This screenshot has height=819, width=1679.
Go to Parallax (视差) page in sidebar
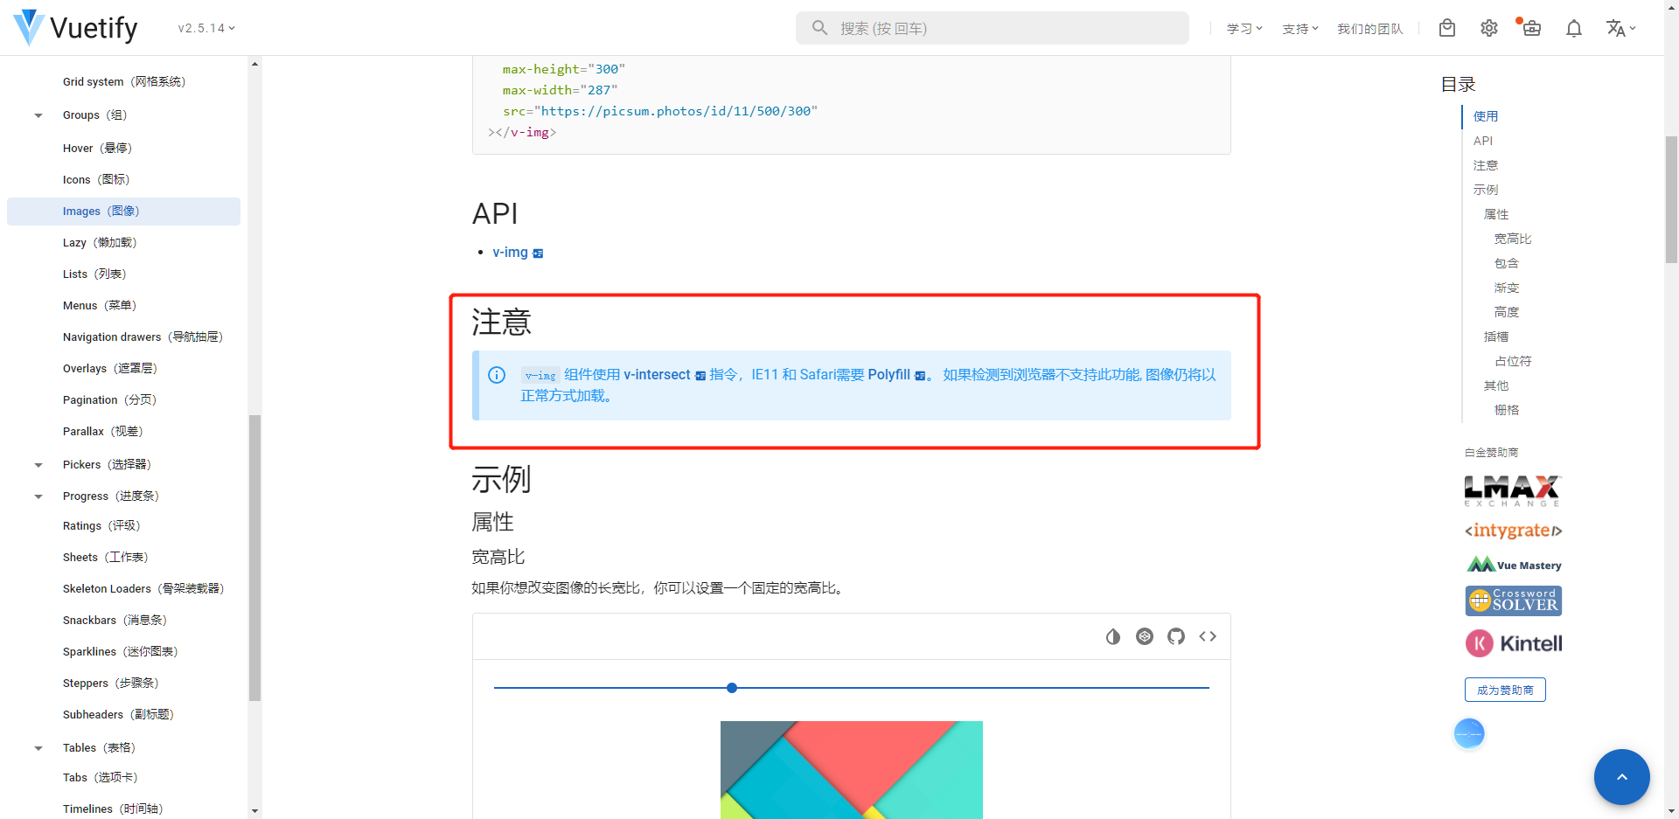point(123,432)
